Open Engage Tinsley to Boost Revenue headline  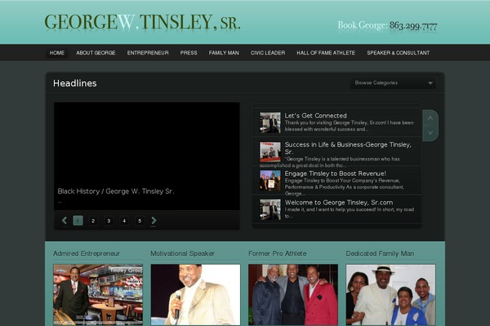click(x=336, y=174)
